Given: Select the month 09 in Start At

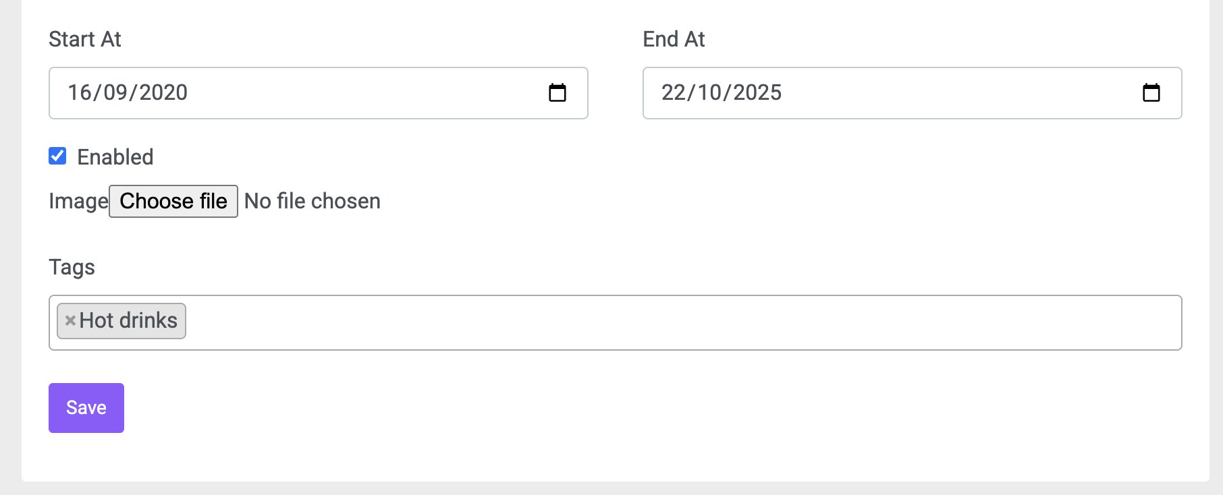Looking at the screenshot, I should [x=115, y=92].
